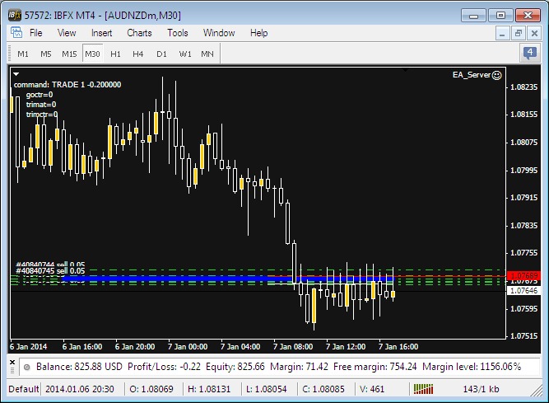Image resolution: width=549 pixels, height=403 pixels.
Task: Click the EA_Server smiley face icon
Action: (497, 75)
